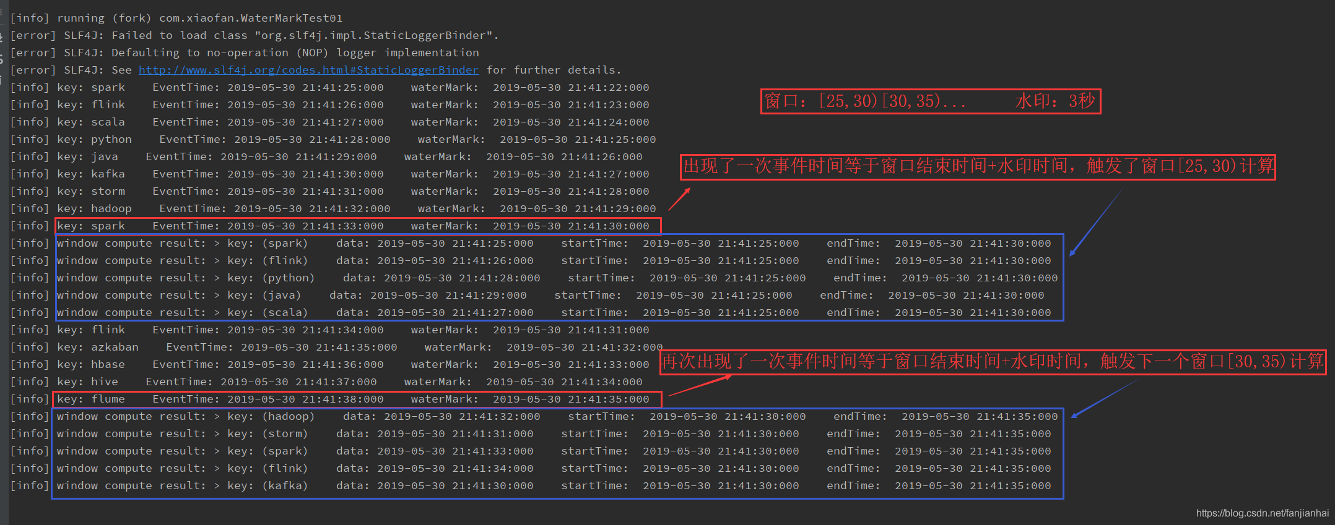Click the key flink EventTime 21:41:34 line

pos(330,330)
